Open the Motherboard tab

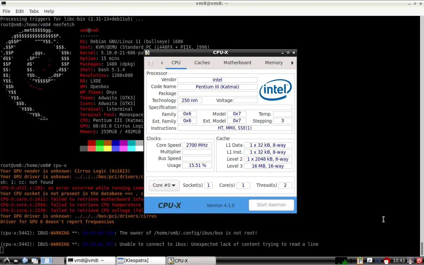tap(237, 63)
